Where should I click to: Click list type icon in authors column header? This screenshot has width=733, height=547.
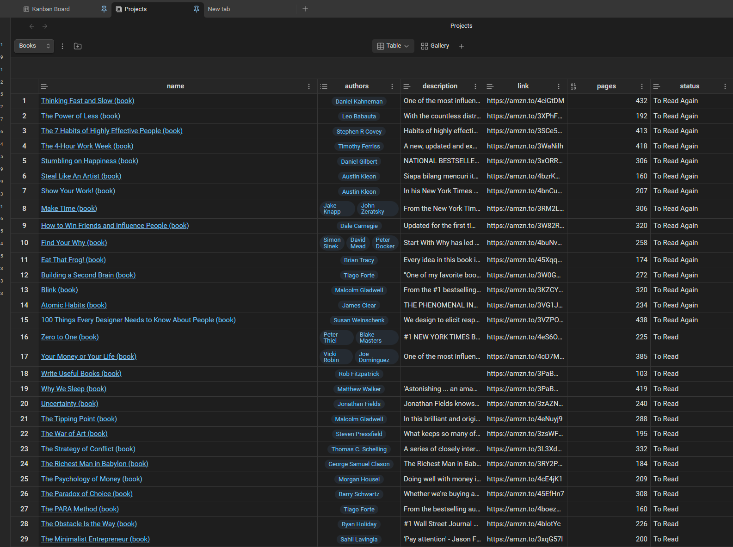pos(324,86)
